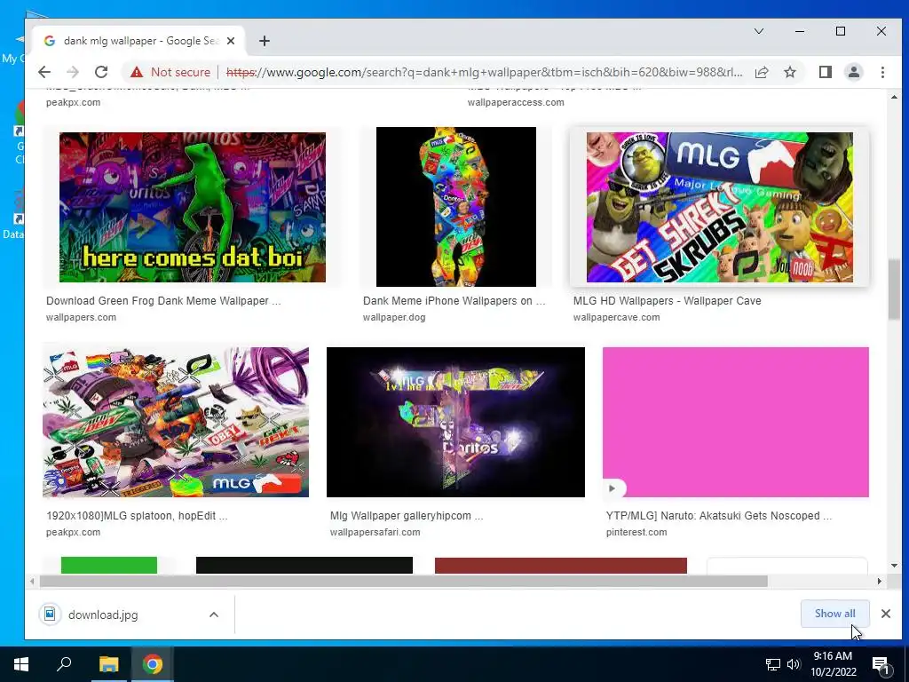Open a new tab with the plus button

265,41
